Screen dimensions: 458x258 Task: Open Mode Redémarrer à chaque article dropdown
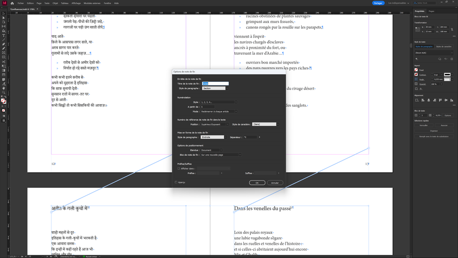(219, 112)
